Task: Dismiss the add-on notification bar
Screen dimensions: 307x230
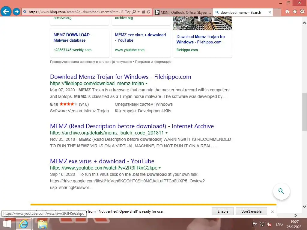Action: (272, 212)
